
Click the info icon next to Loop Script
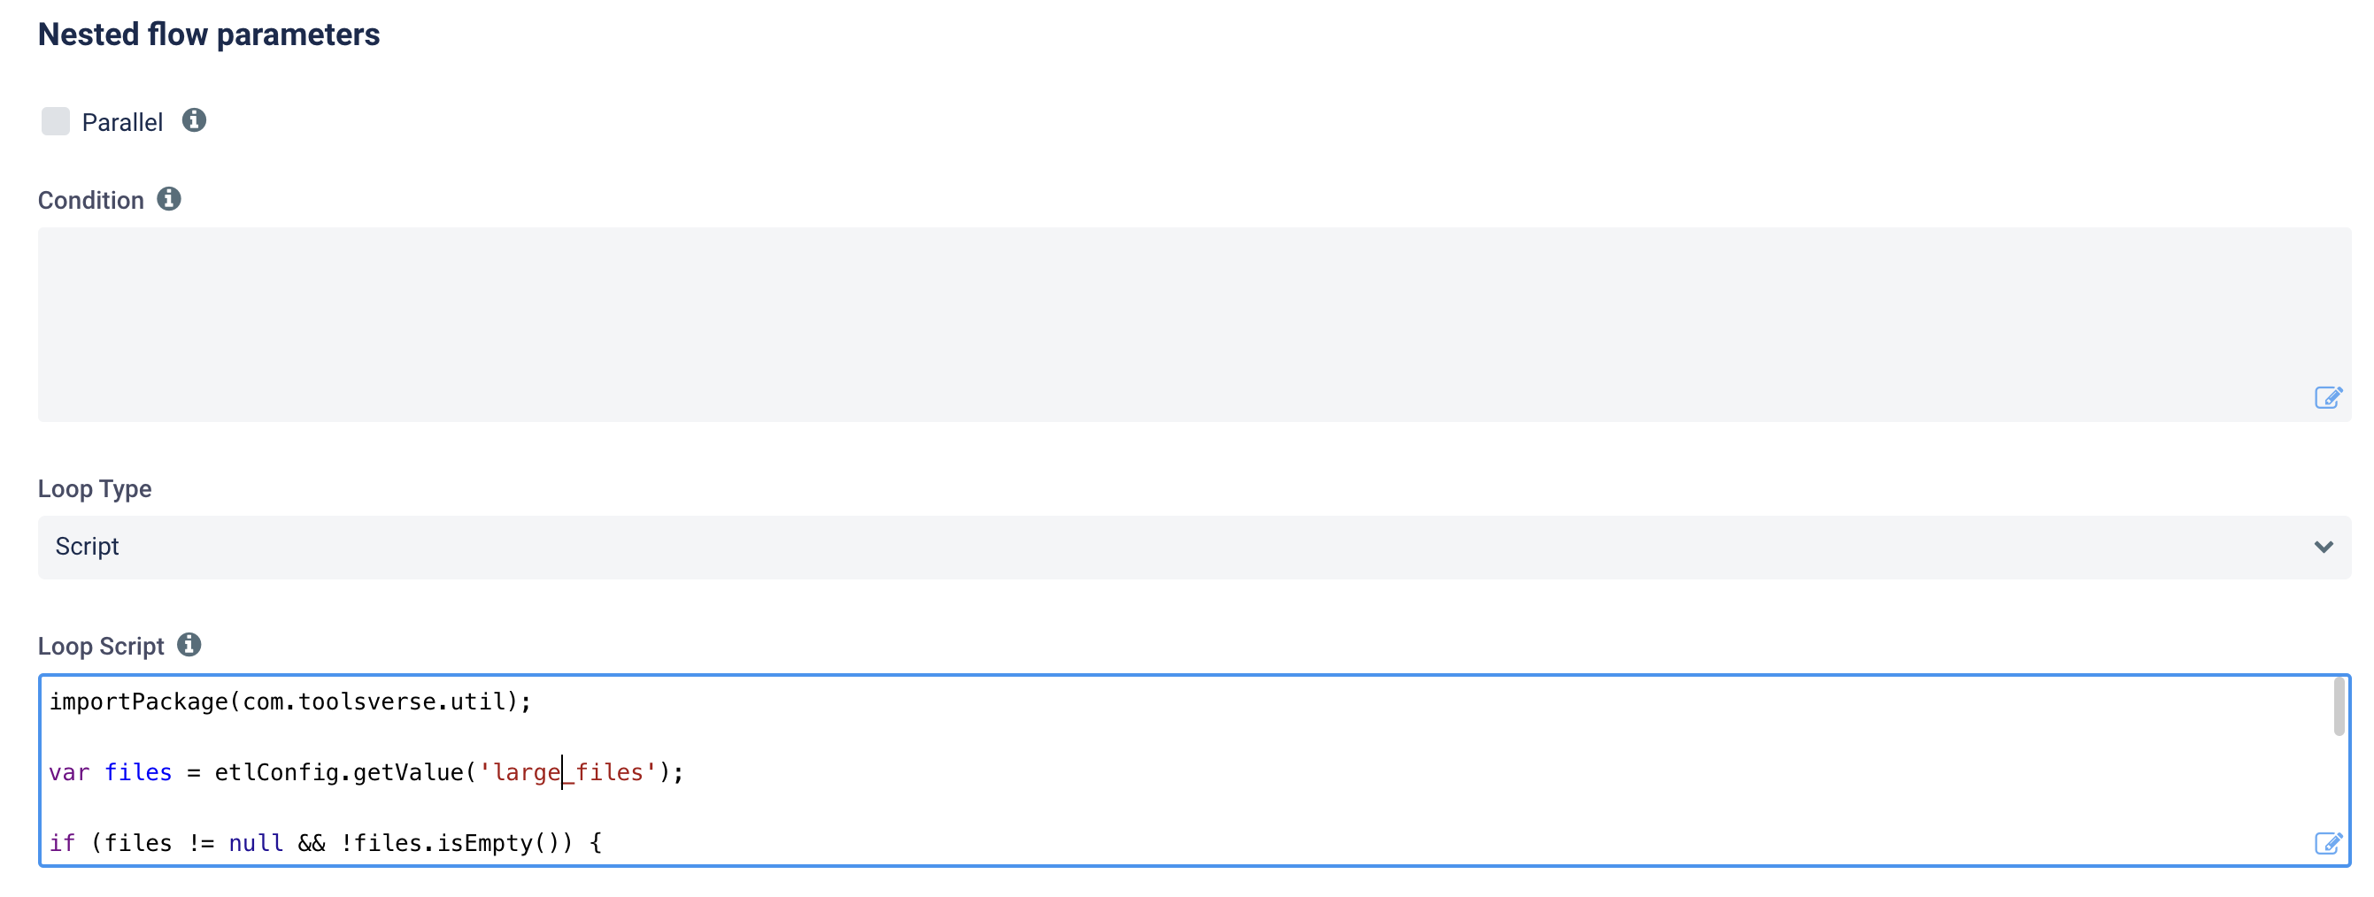189,645
